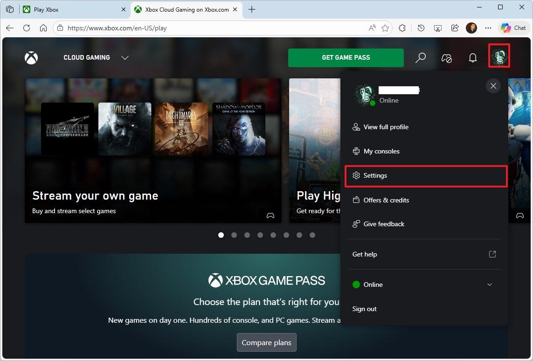Click the profile avatar in header

tap(499, 56)
